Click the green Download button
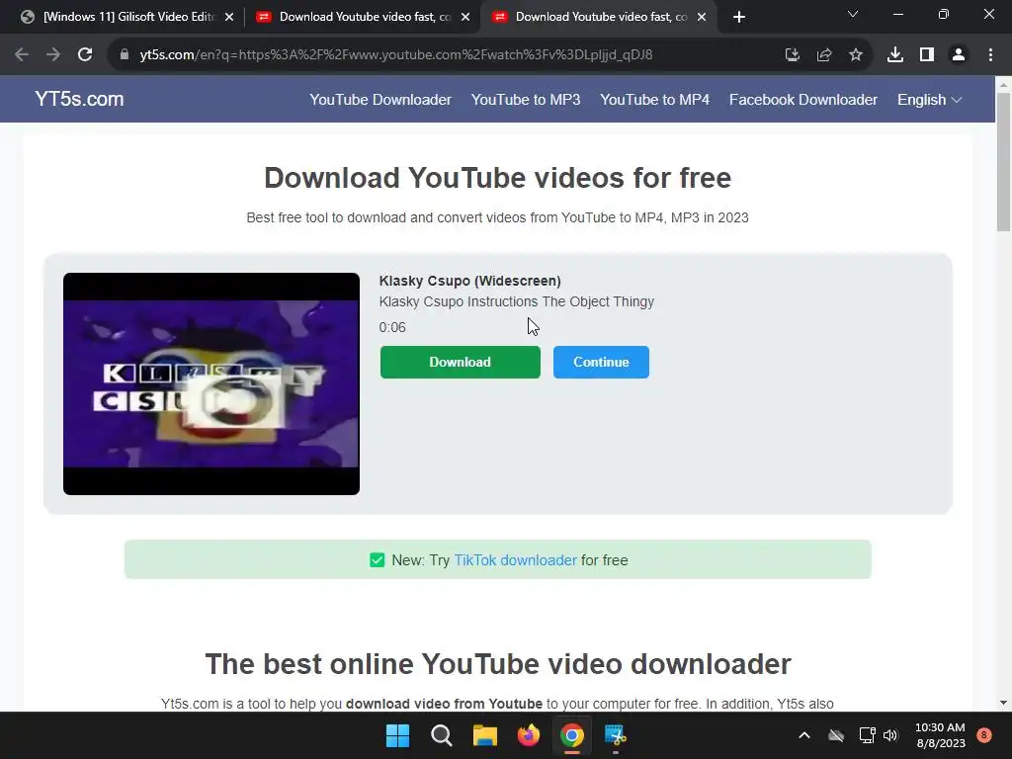 coord(461,362)
